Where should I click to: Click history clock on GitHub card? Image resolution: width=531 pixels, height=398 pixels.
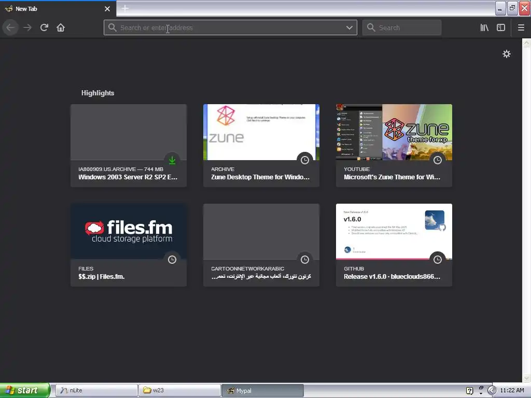pyautogui.click(x=438, y=260)
